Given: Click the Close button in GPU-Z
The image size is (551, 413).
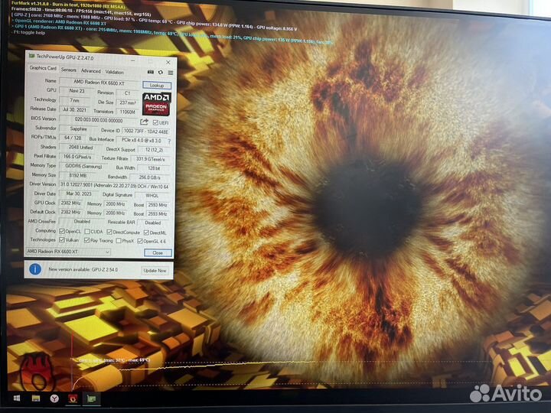Looking at the screenshot, I should coord(158,253).
